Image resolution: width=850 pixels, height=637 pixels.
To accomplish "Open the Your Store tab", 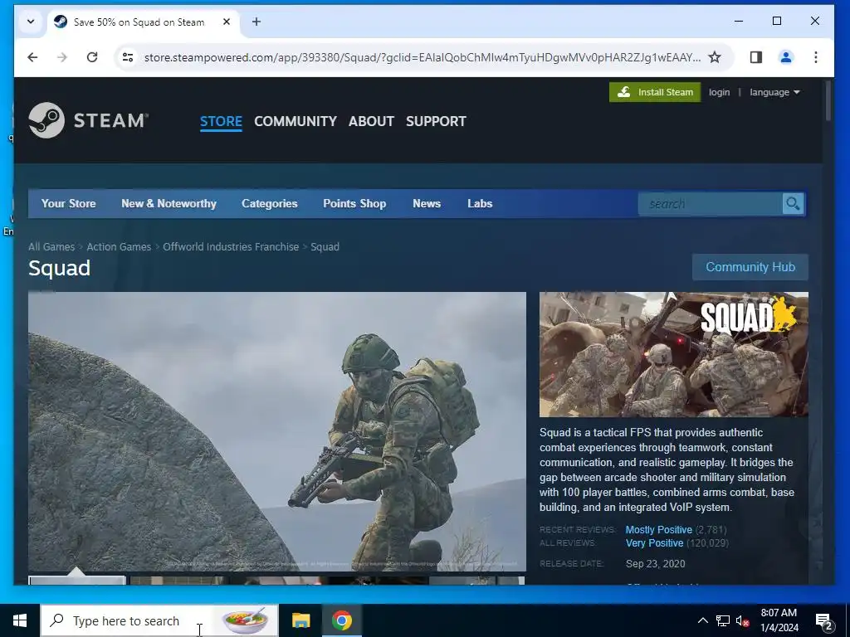I will pos(68,204).
